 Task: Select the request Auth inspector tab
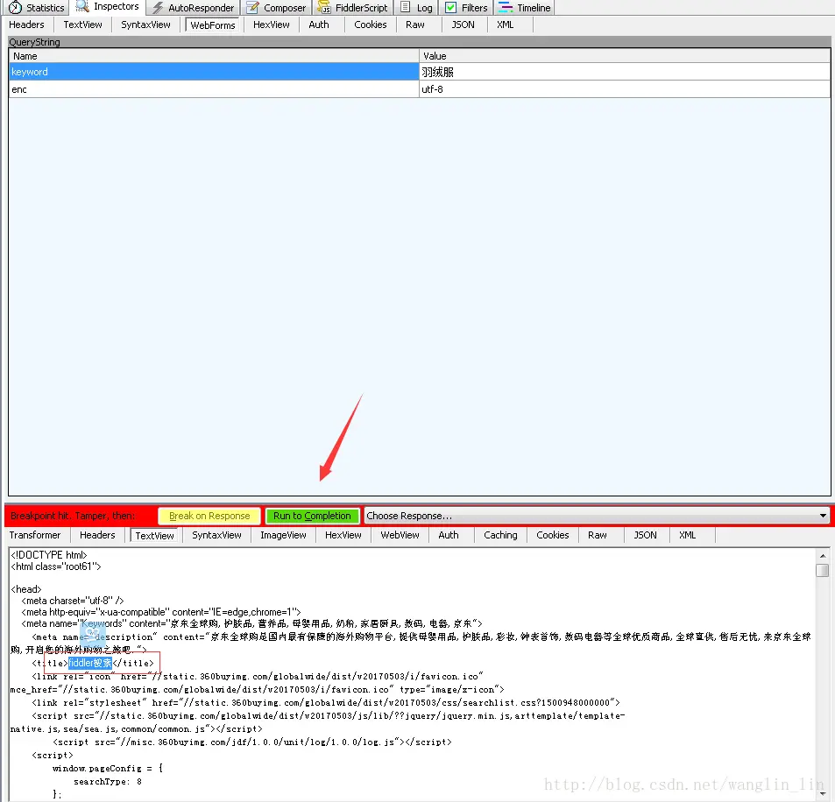pyautogui.click(x=318, y=25)
